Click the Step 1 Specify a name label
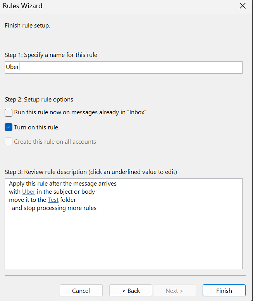This screenshot has width=253, height=301. [51, 55]
